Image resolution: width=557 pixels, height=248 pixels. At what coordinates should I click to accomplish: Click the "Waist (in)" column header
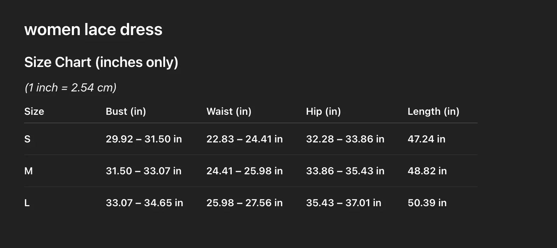point(229,111)
